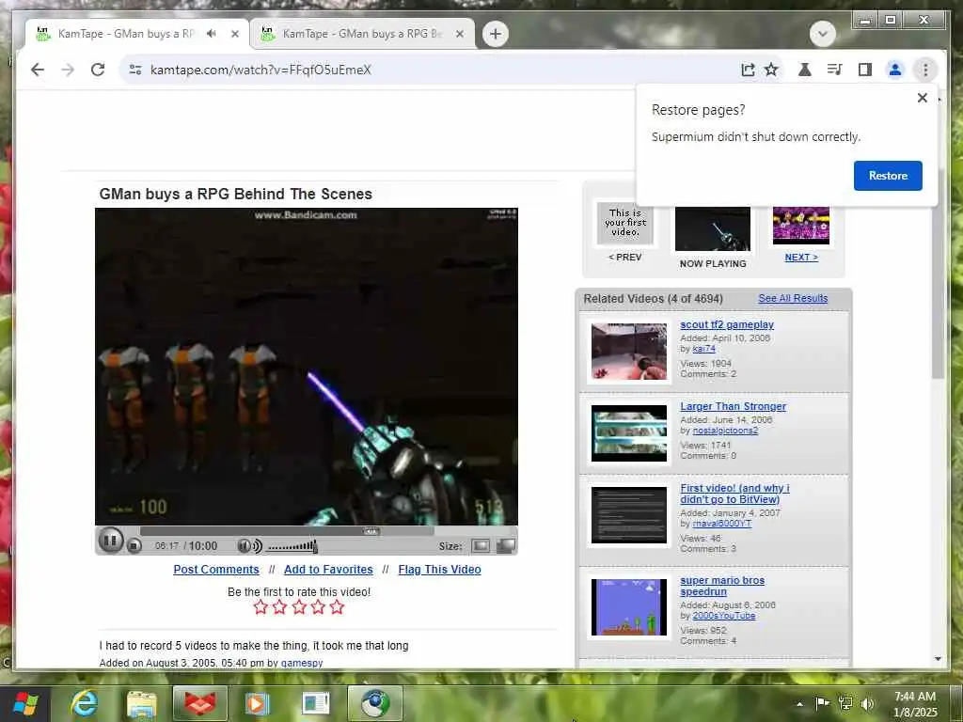Close the second KamTape tab
The image size is (963, 722).
[x=459, y=34]
